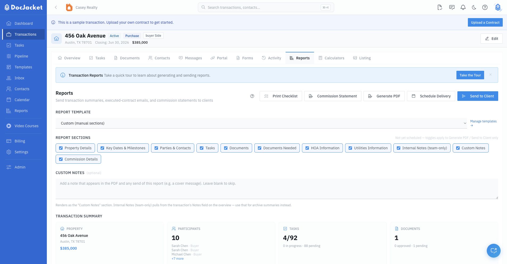This screenshot has height=264, width=507.
Task: Uncheck the Tasks report section
Action: tap(202, 148)
